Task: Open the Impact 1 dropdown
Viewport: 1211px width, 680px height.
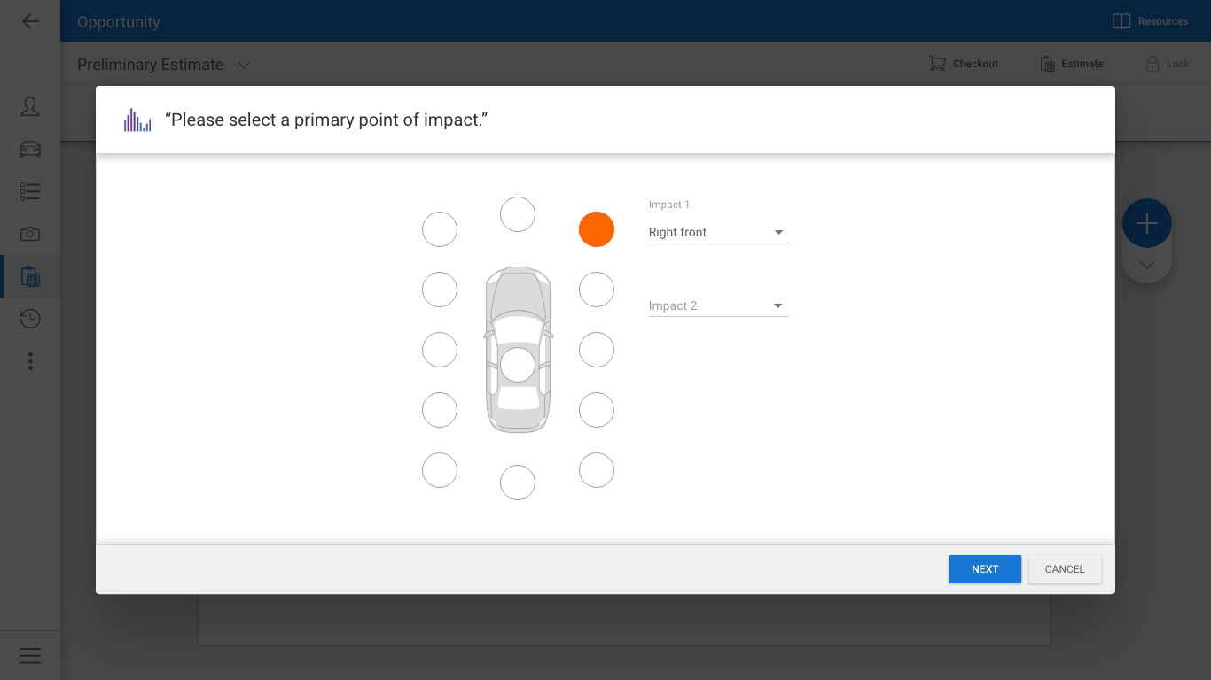Action: (718, 232)
